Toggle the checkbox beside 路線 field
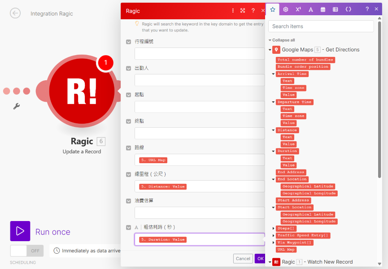The image size is (388, 269). [x=129, y=148]
